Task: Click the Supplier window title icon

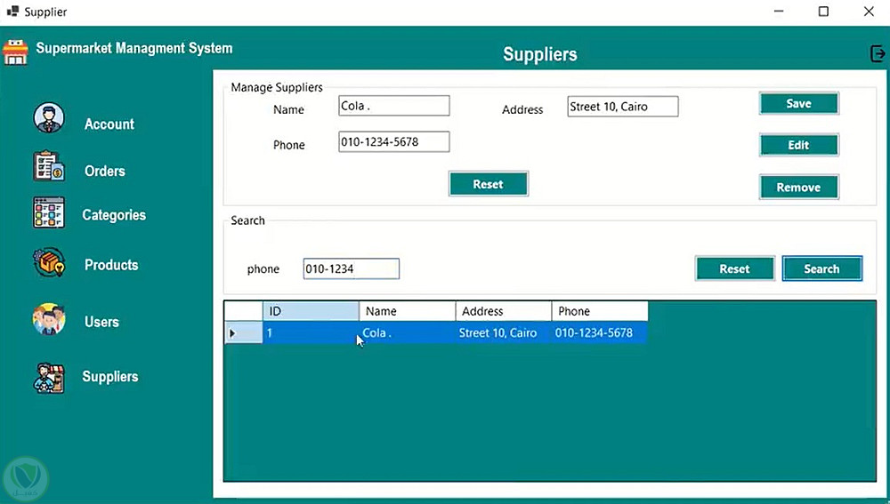Action: click(12, 11)
